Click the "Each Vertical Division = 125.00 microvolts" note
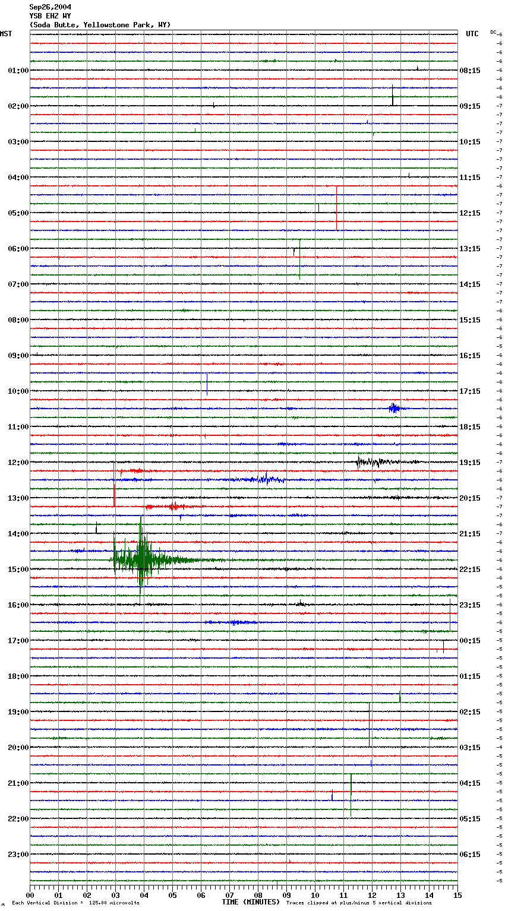The image size is (505, 911). coord(75,903)
